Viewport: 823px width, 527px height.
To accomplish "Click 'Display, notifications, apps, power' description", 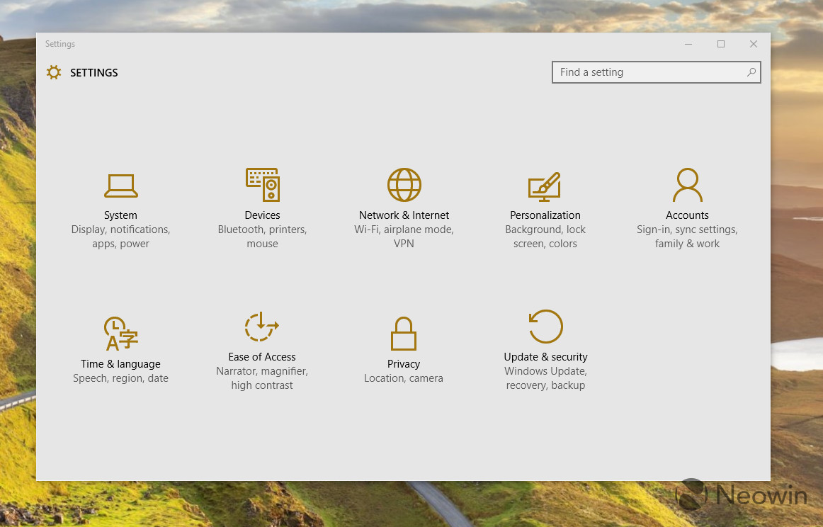I will [x=120, y=237].
